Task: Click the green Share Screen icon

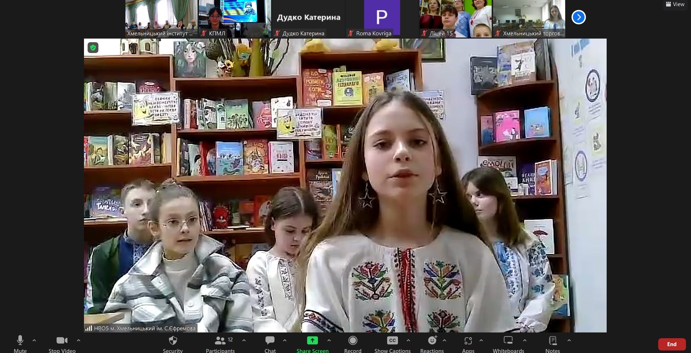Action: (312, 341)
